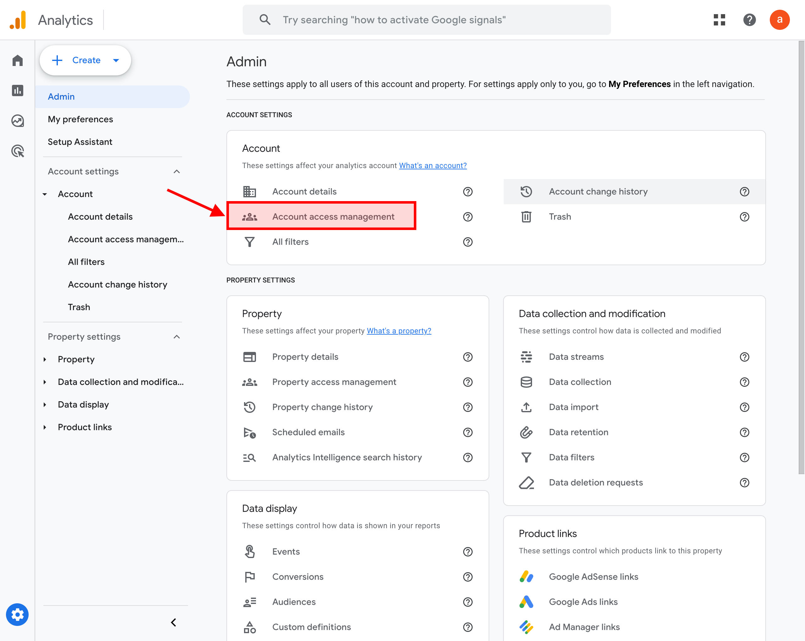Open the user account avatar
The image size is (805, 641).
780,20
